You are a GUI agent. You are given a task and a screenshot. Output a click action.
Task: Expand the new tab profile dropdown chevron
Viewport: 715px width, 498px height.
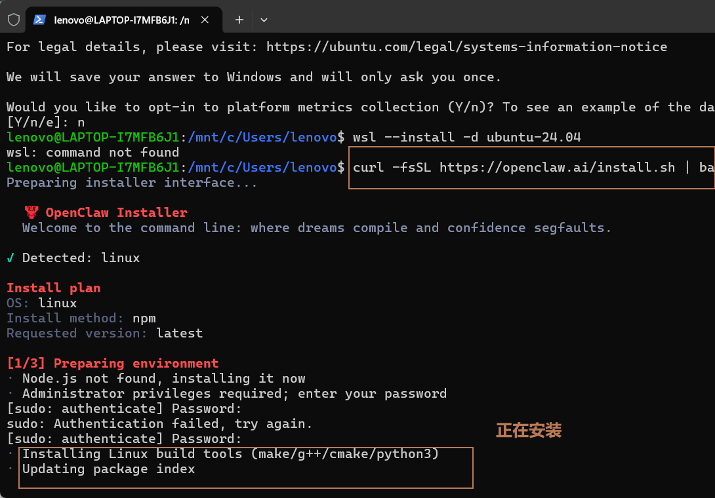coord(264,20)
